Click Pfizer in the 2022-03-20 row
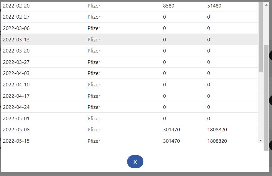Screen dimensions: 272x176 point(94,51)
